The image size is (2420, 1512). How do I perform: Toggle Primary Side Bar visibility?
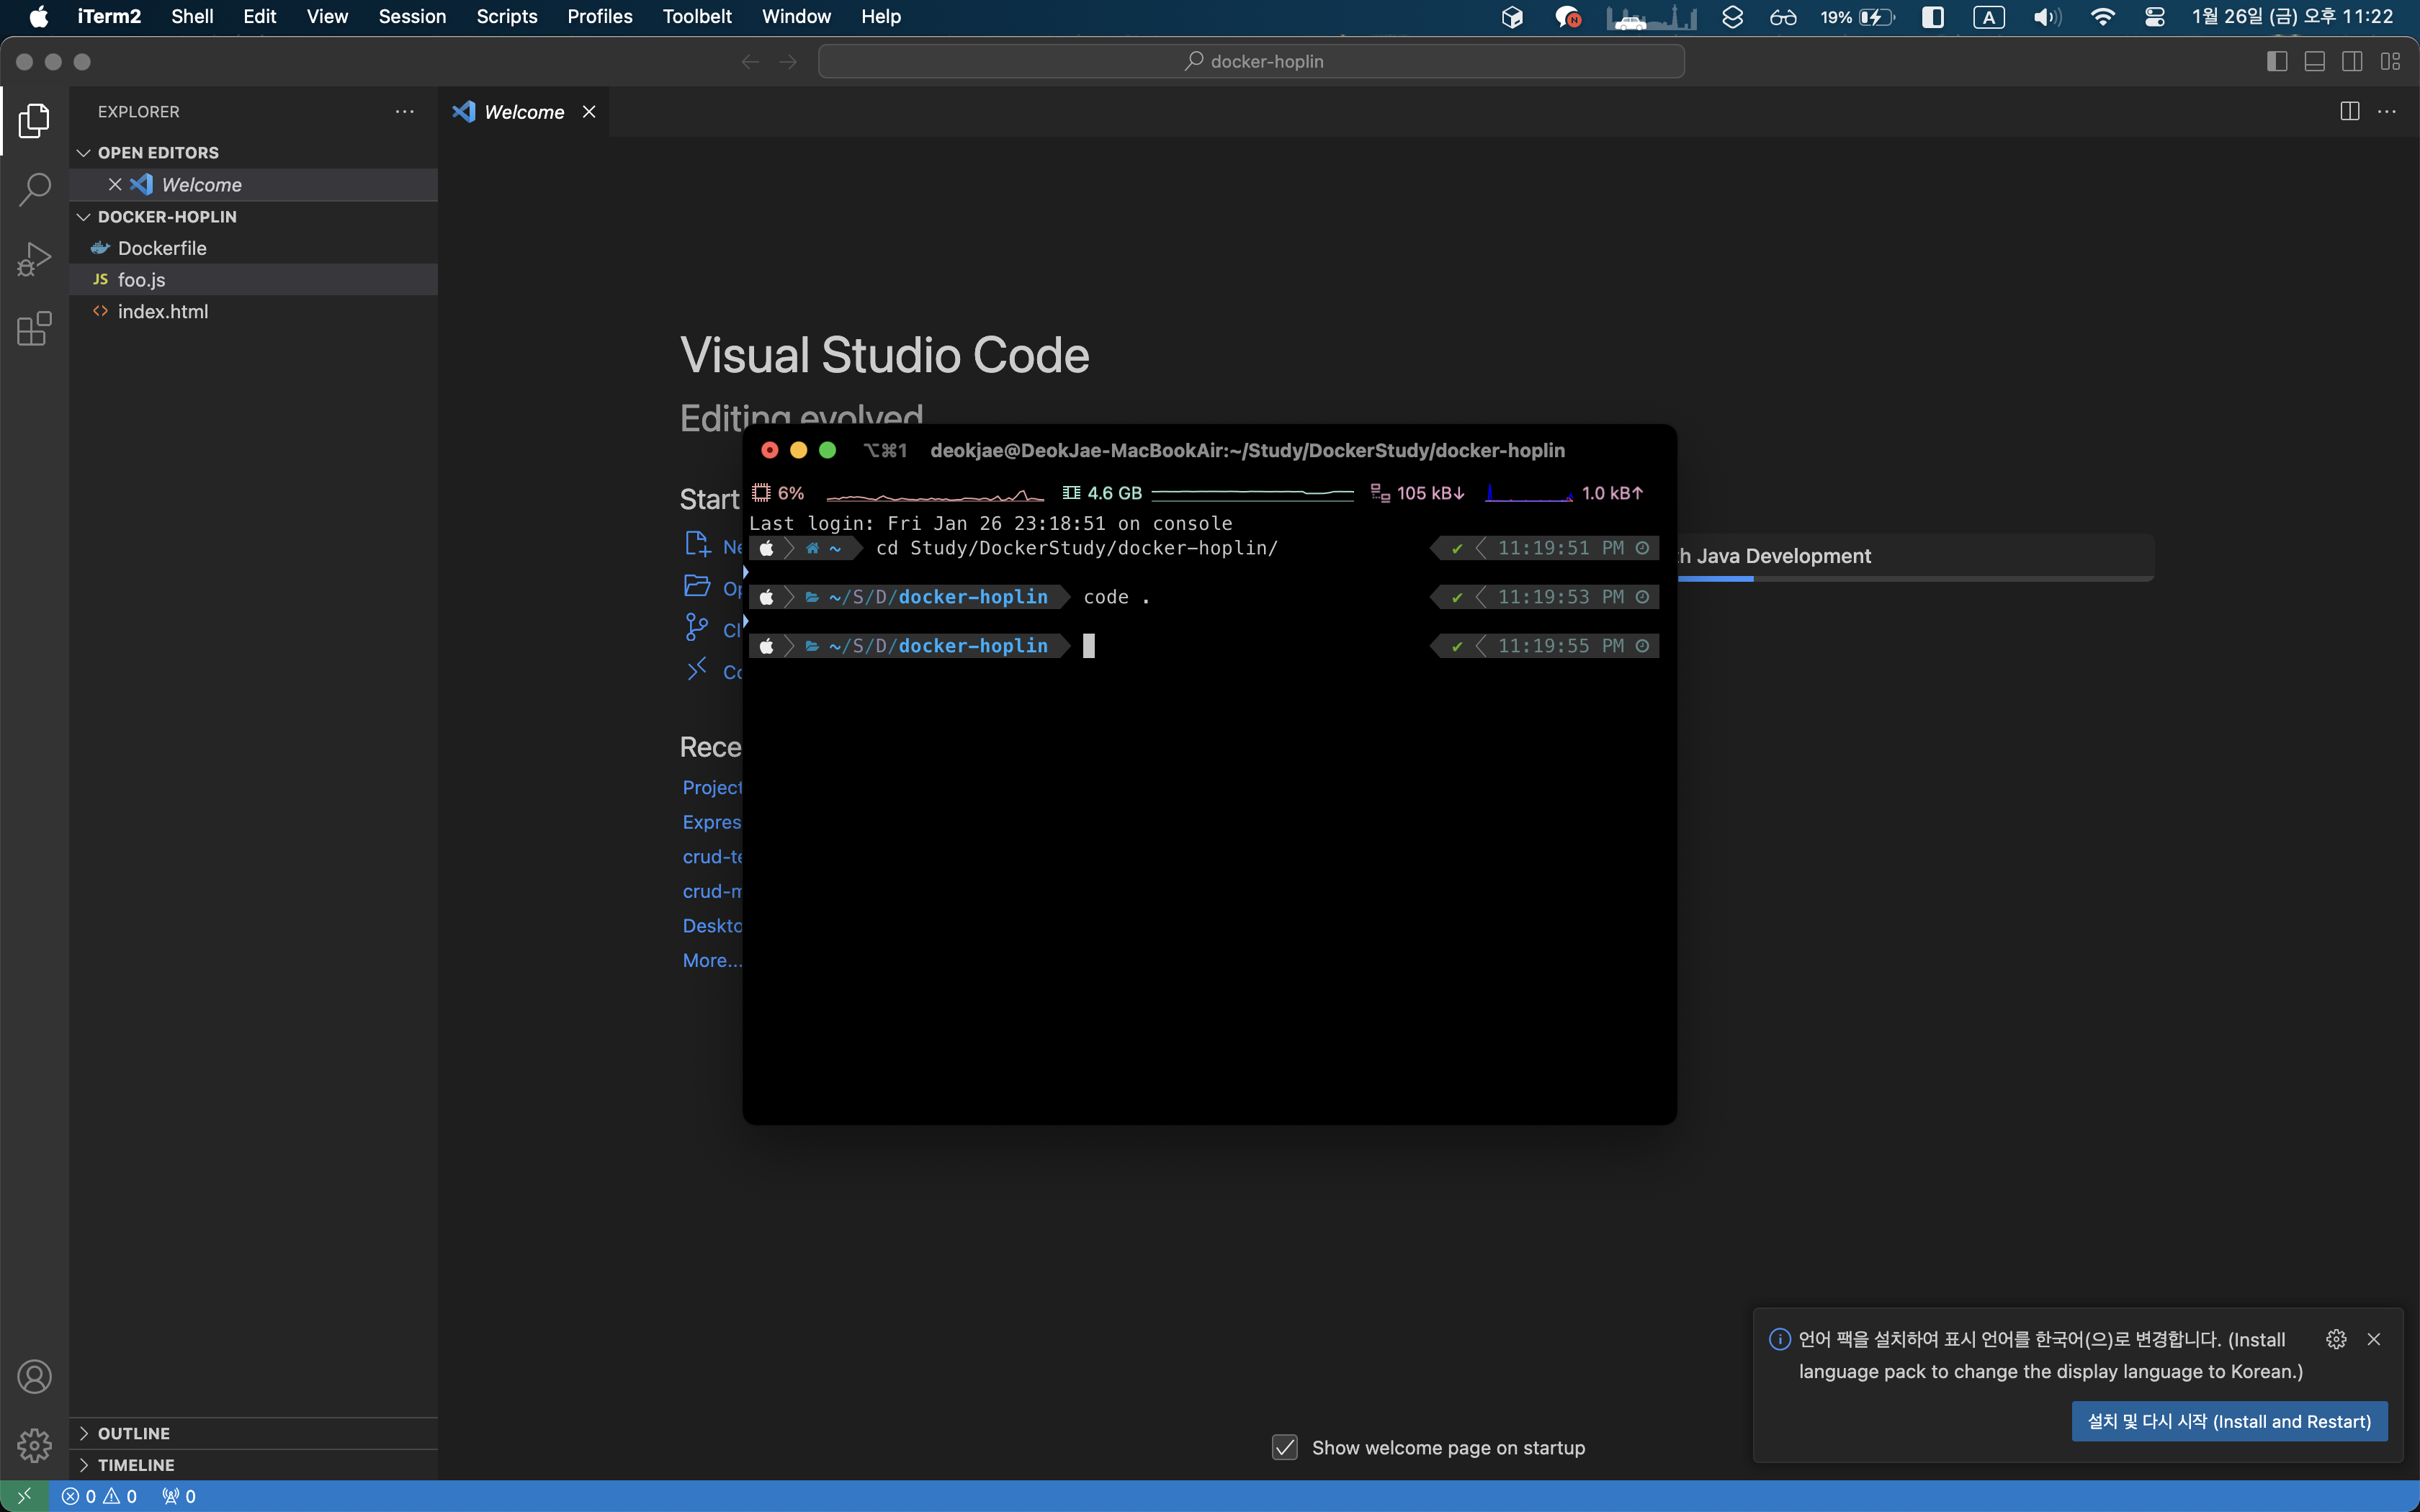click(2277, 62)
